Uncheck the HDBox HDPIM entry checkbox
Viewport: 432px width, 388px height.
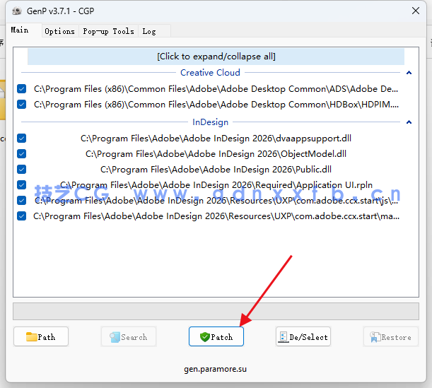(x=22, y=105)
